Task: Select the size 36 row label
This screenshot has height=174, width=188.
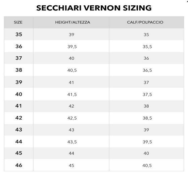Action: [19, 46]
